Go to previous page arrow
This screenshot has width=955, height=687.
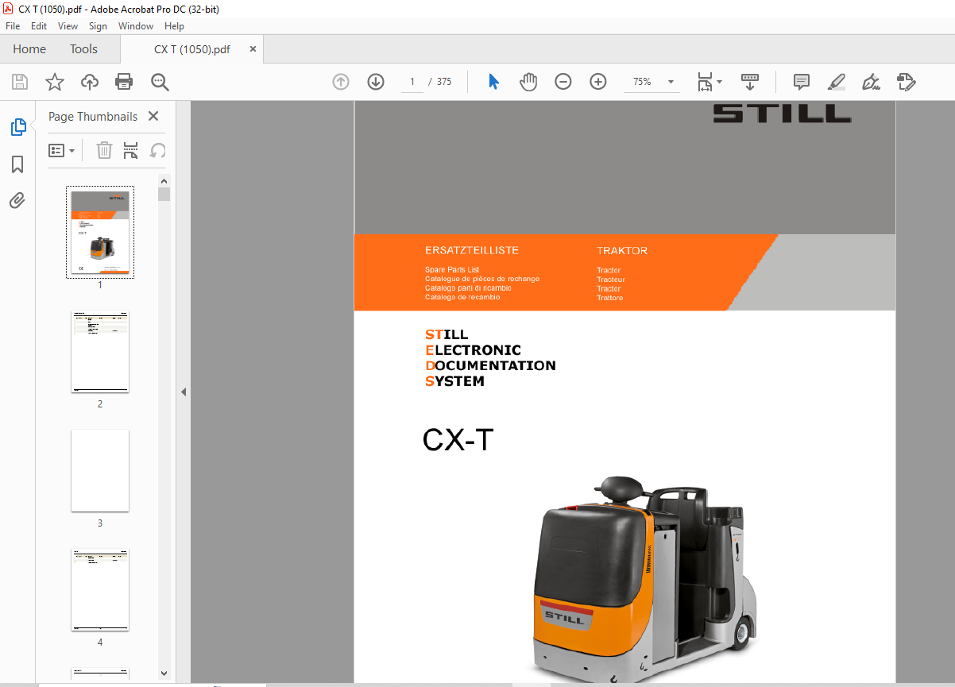(x=341, y=82)
